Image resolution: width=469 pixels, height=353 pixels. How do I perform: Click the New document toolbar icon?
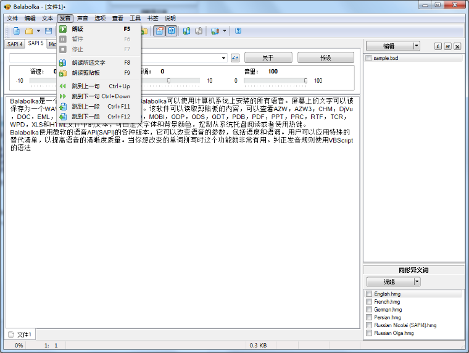(17, 31)
